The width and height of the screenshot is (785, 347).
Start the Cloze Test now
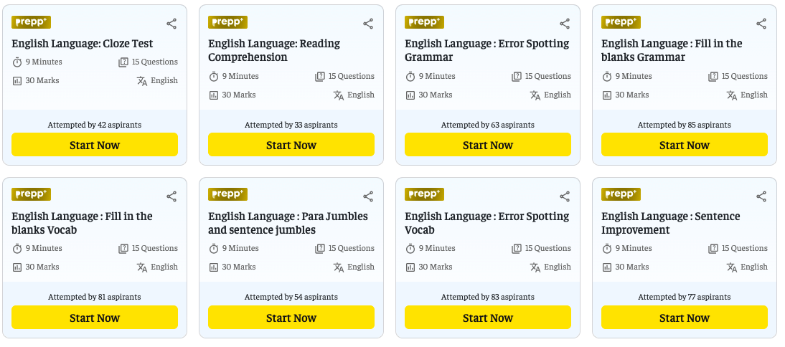95,145
